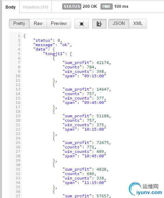
Task: Click the "message" key on line 3
Action: (44, 45)
